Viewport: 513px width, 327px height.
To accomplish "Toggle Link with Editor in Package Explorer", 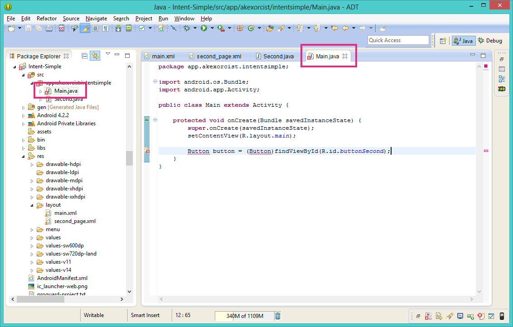I will 95,56.
